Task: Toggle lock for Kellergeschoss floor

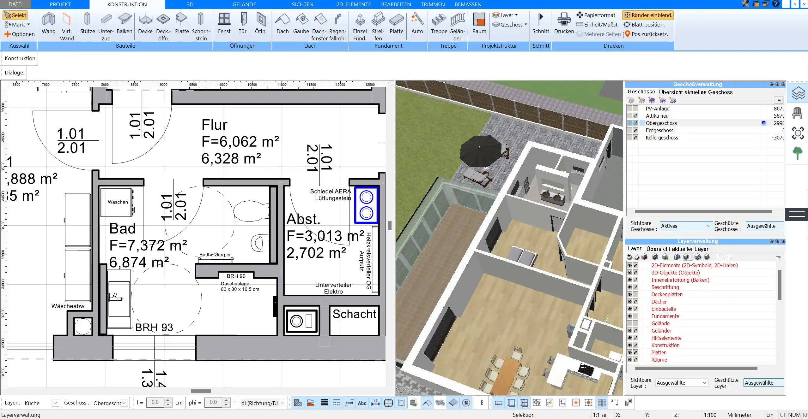Action: click(x=635, y=138)
